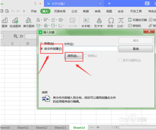
Task: Add new sheet with plus icon
Action: 98,127
